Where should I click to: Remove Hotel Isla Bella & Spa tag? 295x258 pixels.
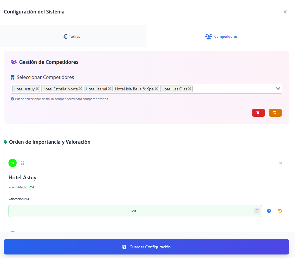(x=156, y=89)
